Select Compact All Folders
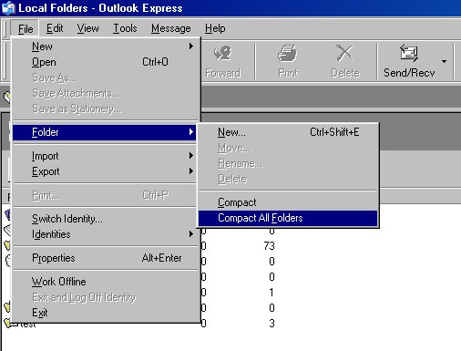The width and height of the screenshot is (461, 351). tap(288, 218)
